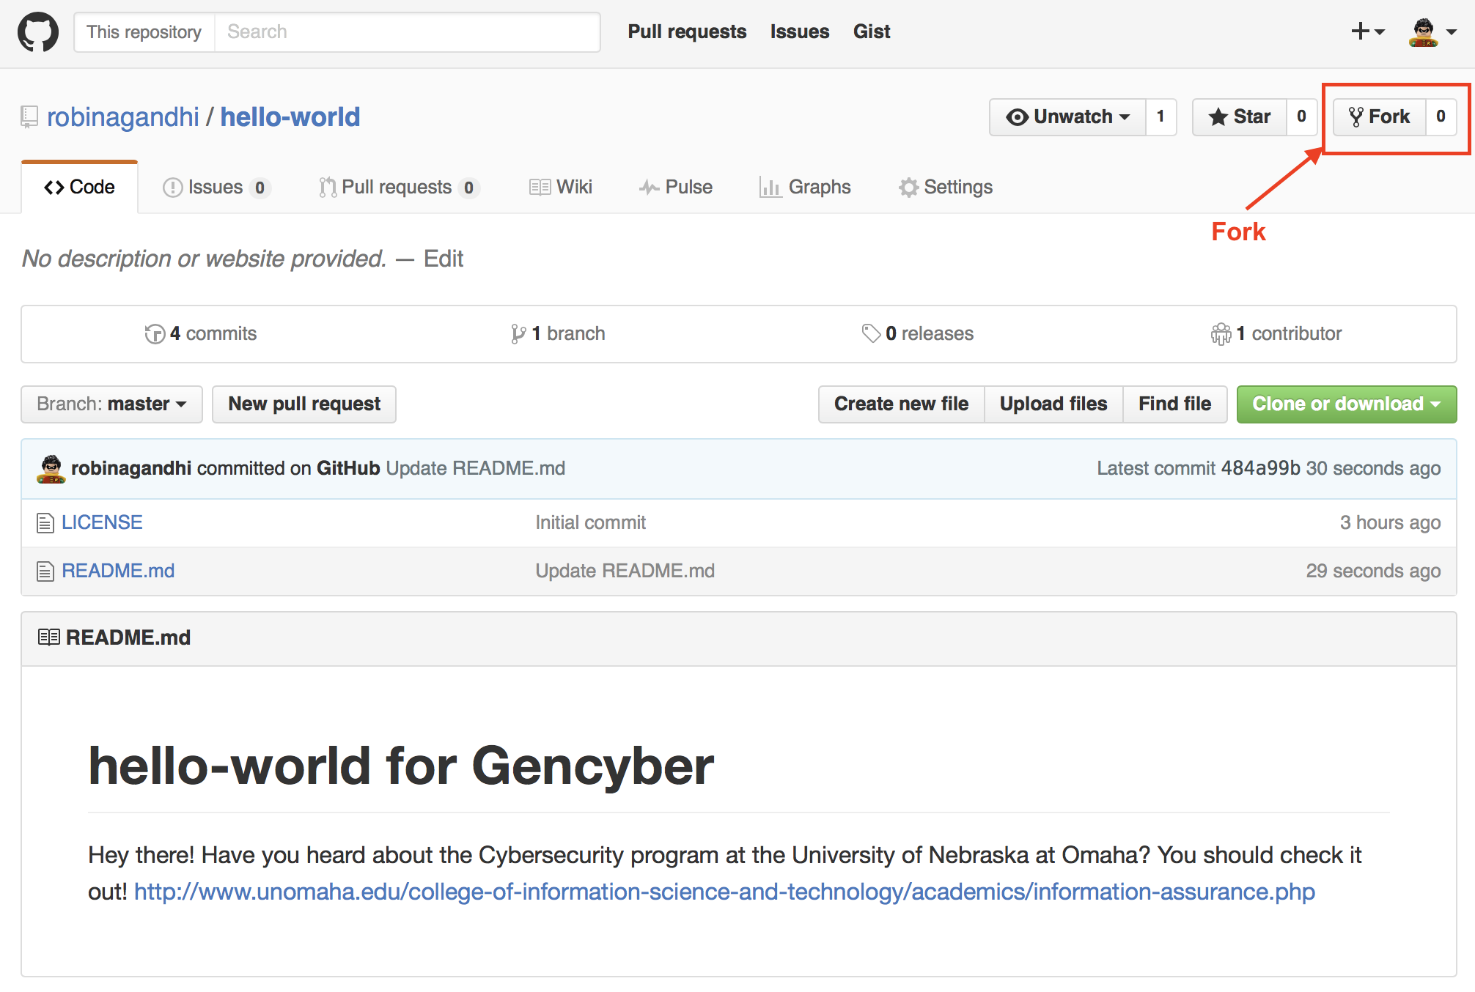
Task: Click the branch icon next to 1 branch
Action: 518,334
